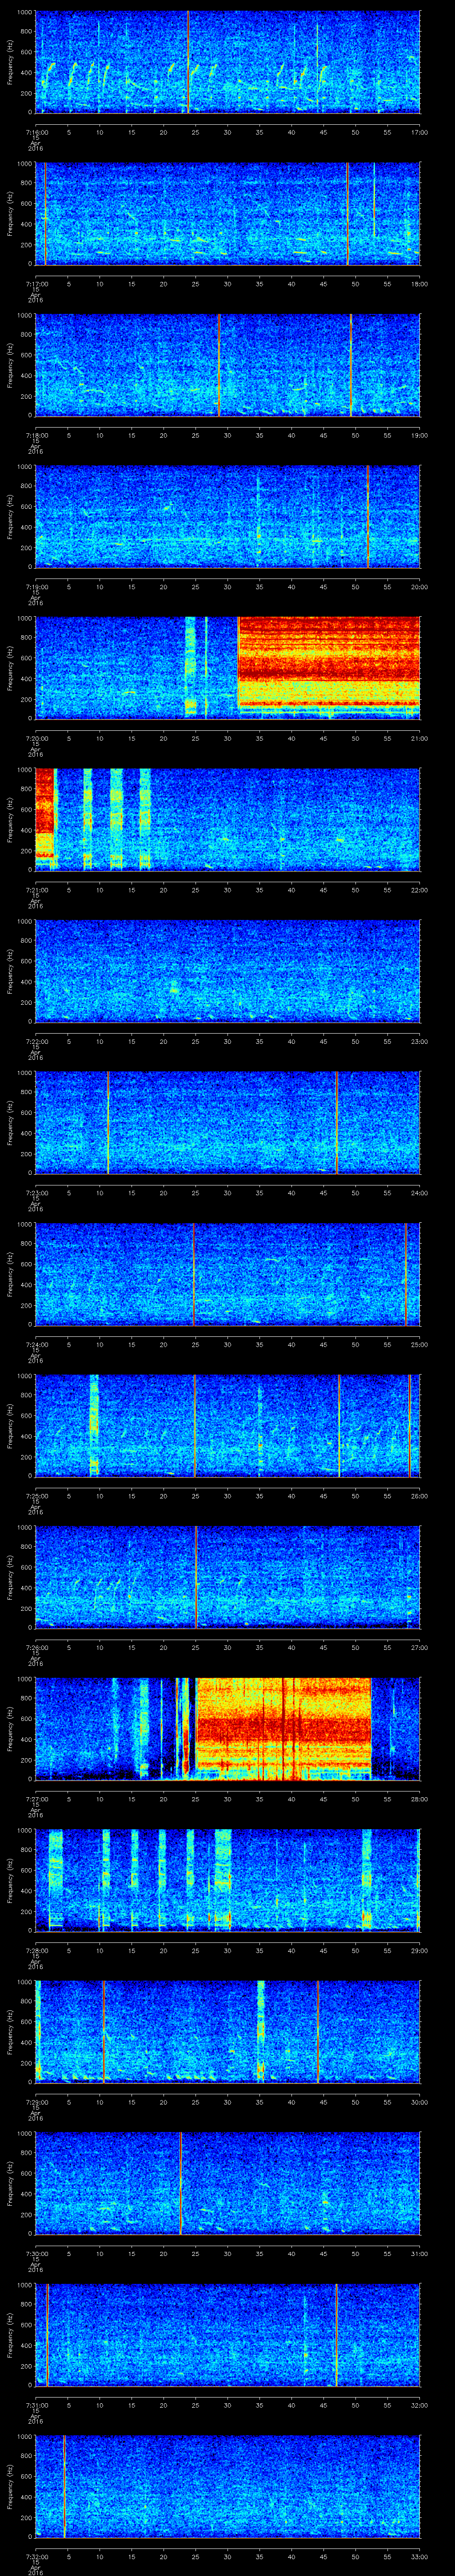Click the 7:26:00 panel's red vertical line
The image size is (455, 2576).
[x=197, y=1576]
